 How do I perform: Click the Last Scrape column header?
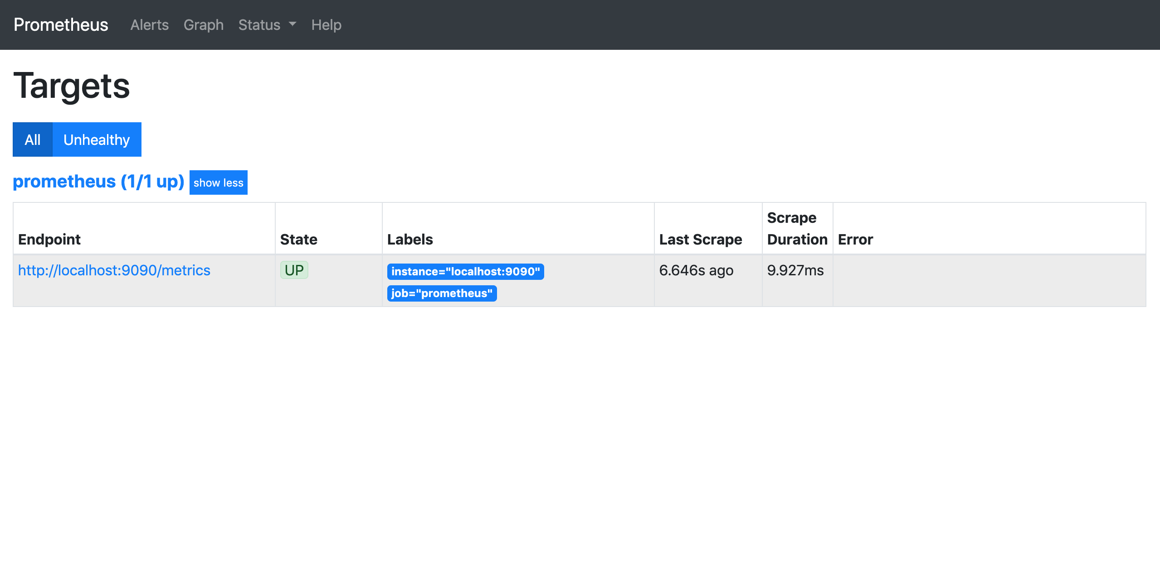[x=700, y=240]
